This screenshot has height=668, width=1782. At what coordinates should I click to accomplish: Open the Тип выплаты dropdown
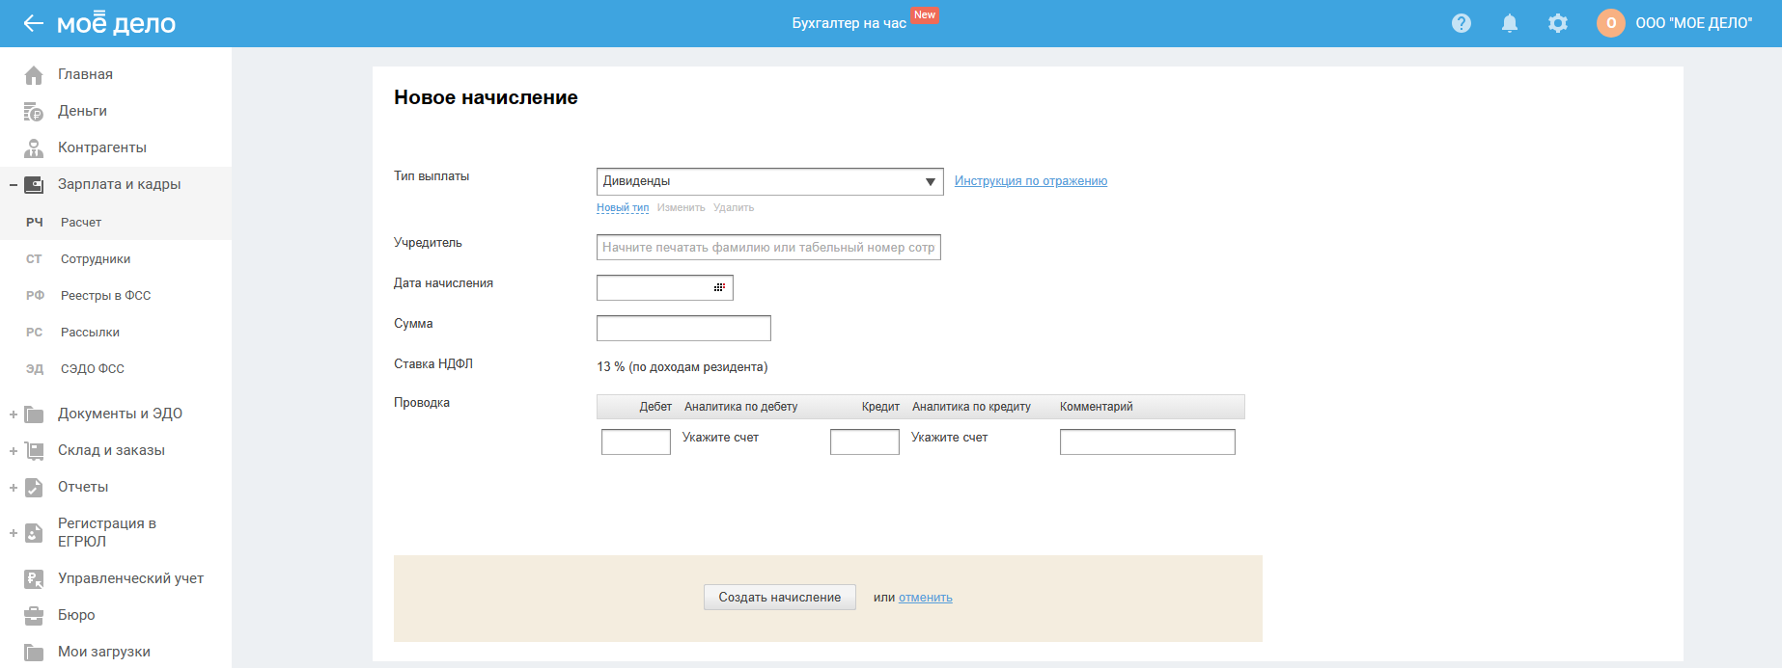[770, 181]
